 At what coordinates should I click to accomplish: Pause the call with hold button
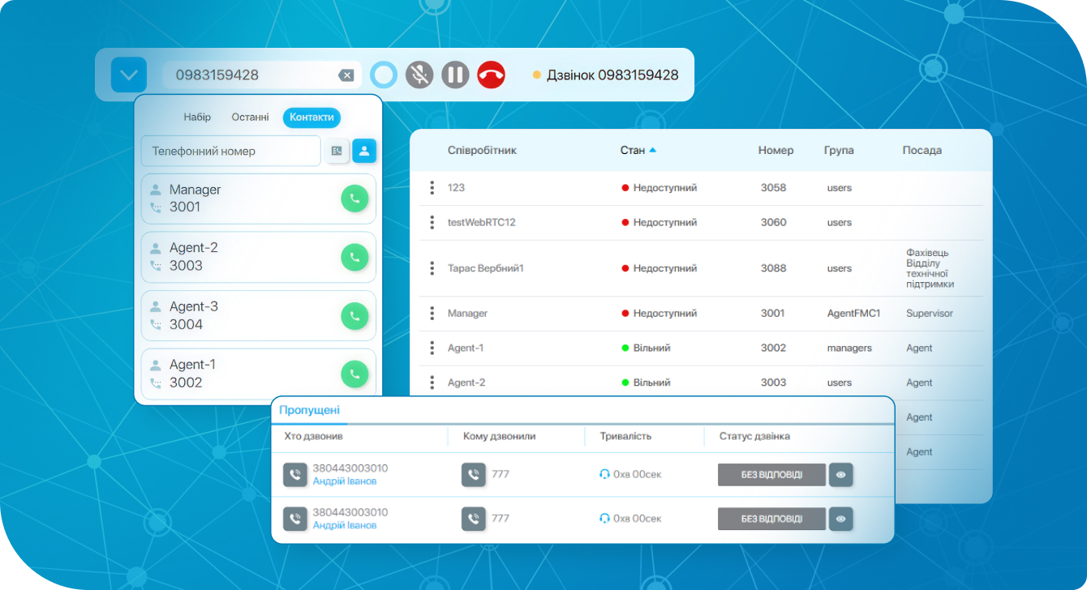click(x=455, y=75)
